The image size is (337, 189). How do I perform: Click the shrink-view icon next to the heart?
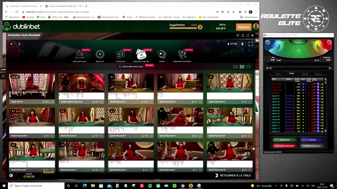pos(243,35)
